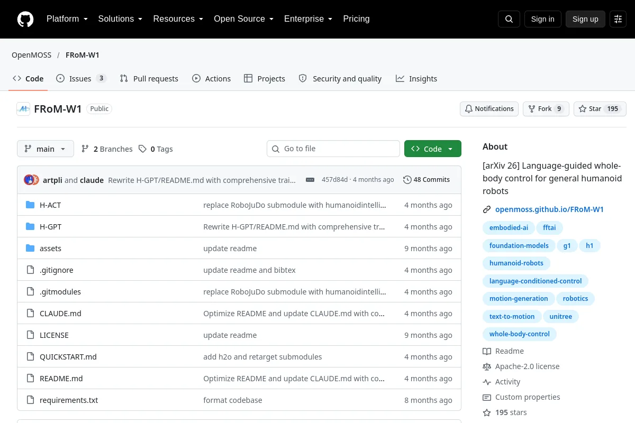The image size is (635, 423).
Task: Open the website link chain icon
Action: tap(487, 209)
